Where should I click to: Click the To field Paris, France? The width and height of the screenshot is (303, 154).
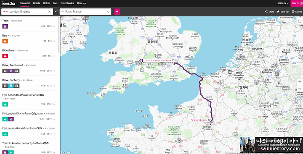pos(85,12)
